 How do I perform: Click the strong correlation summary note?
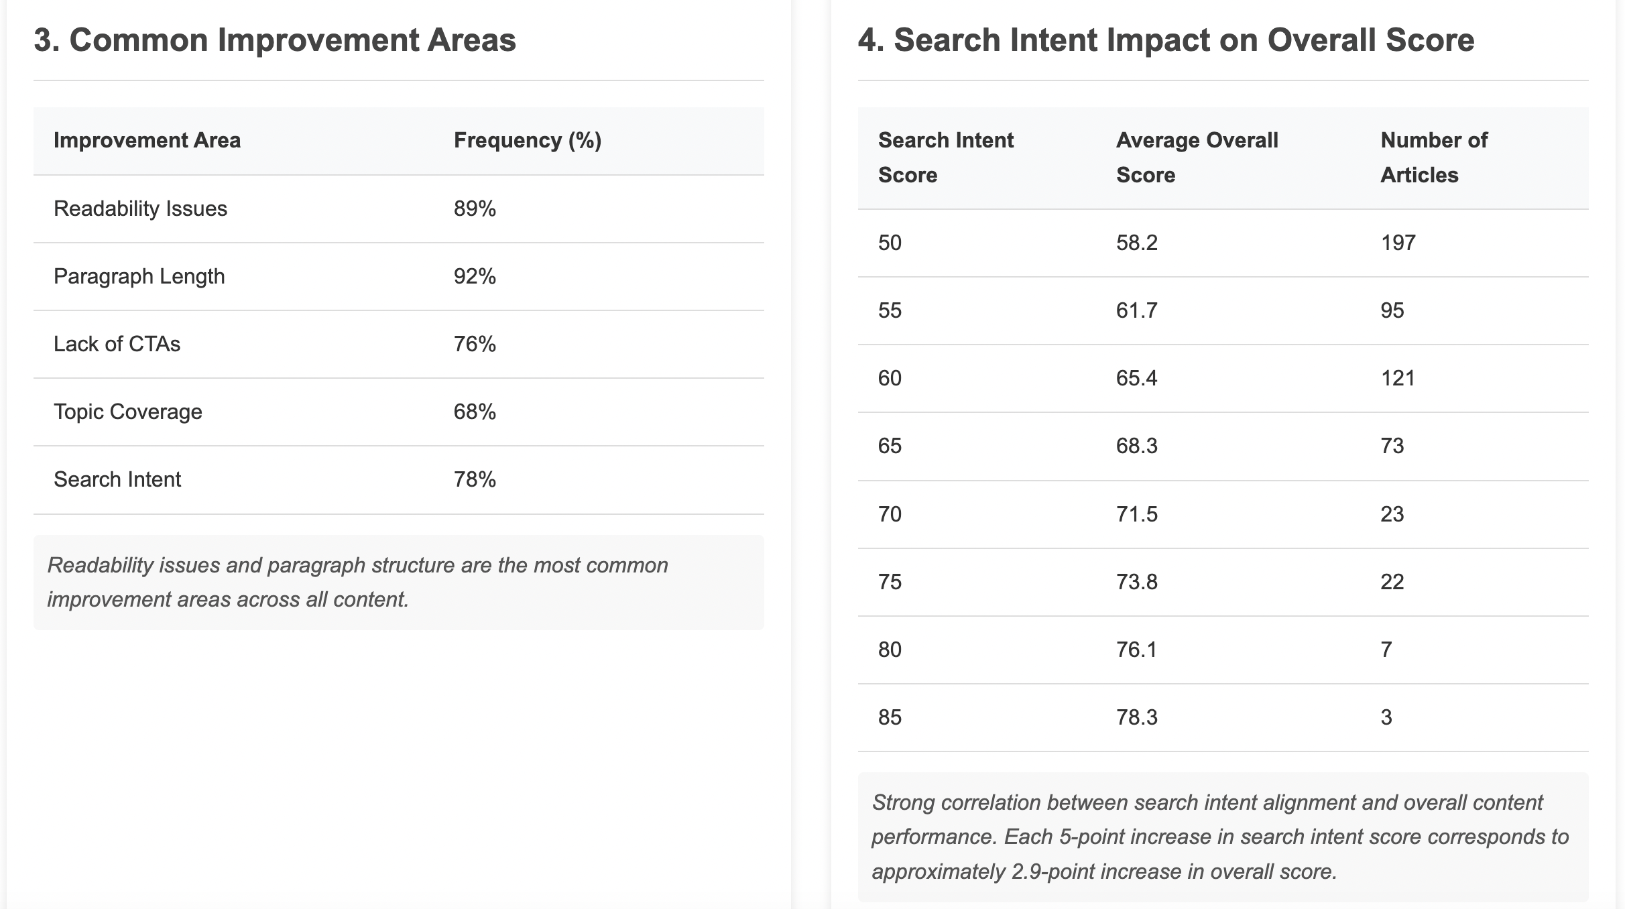pyautogui.click(x=1220, y=837)
